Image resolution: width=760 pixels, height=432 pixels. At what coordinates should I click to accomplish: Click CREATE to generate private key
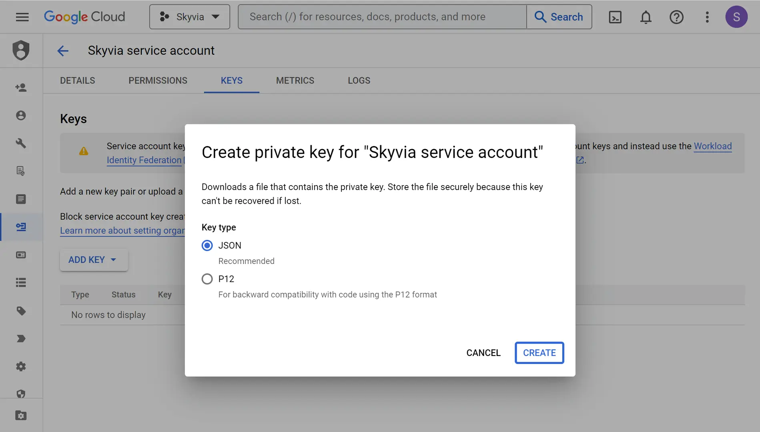[539, 353]
